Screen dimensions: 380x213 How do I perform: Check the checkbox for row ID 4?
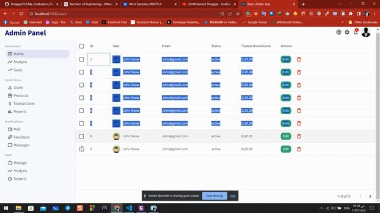(x=81, y=85)
